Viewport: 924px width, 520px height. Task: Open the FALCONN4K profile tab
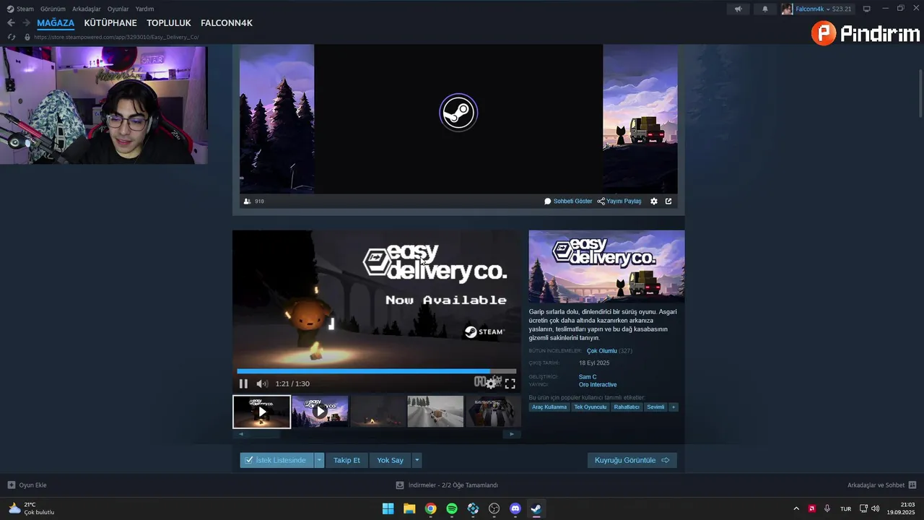227,23
